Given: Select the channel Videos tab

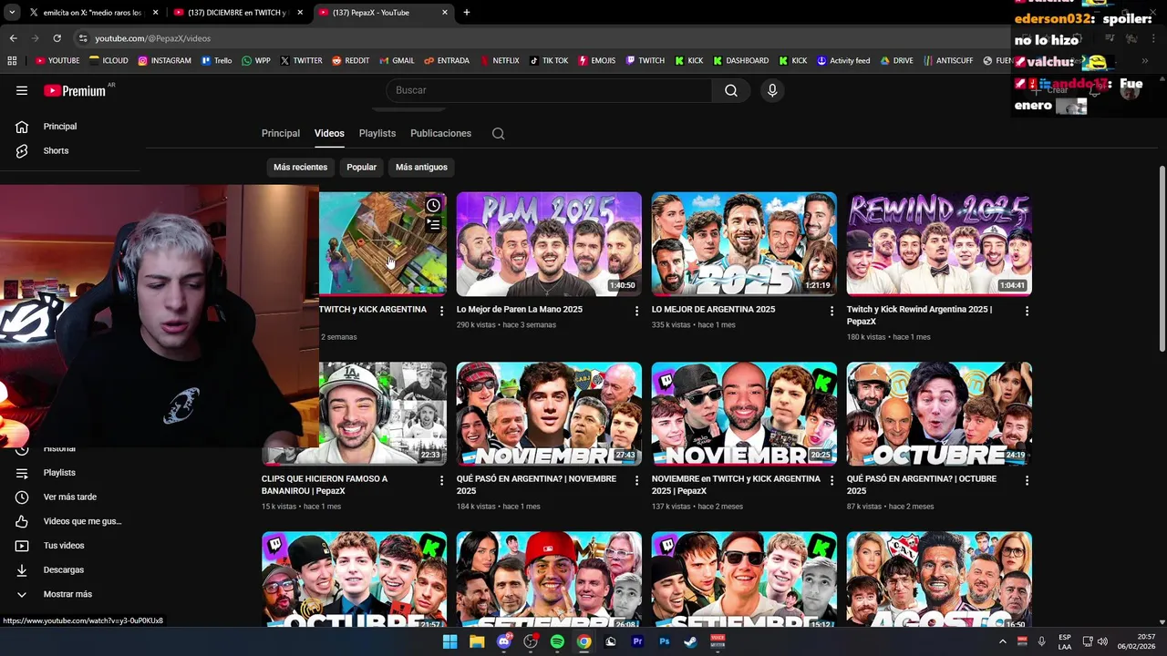Looking at the screenshot, I should [329, 133].
